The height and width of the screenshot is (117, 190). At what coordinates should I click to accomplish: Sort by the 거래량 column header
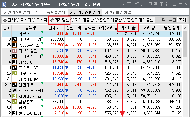click(x=149, y=28)
